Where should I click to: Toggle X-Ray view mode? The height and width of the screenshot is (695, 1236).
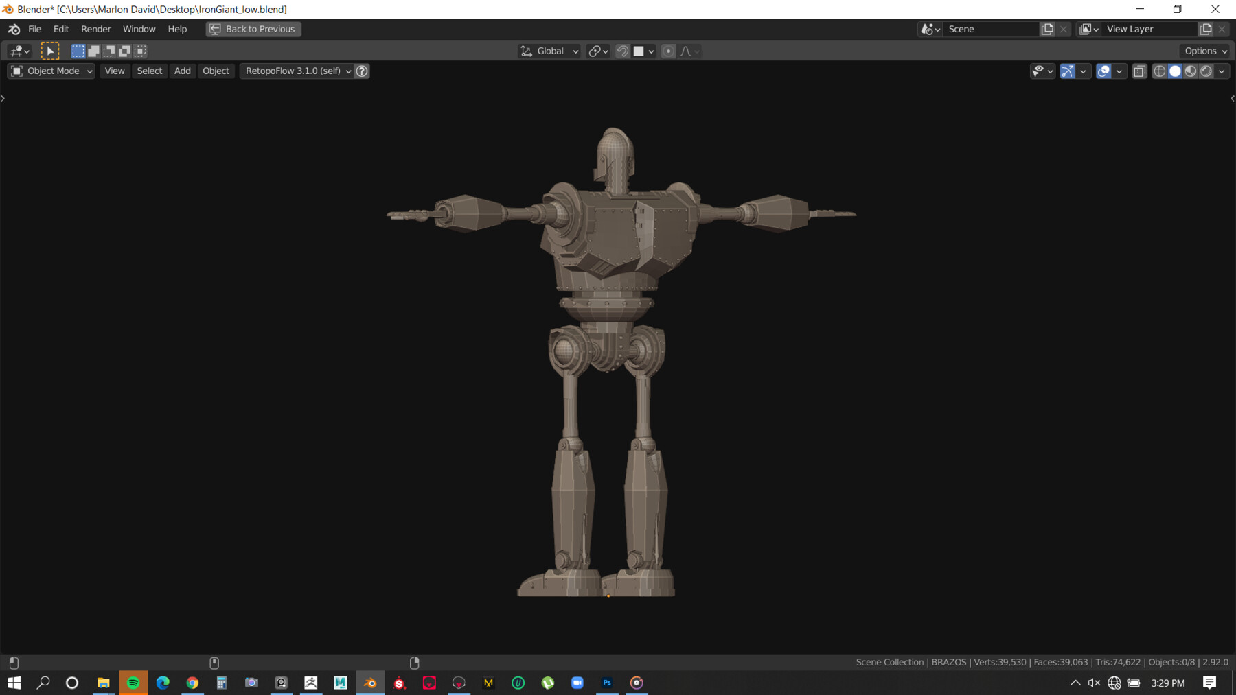[1139, 71]
